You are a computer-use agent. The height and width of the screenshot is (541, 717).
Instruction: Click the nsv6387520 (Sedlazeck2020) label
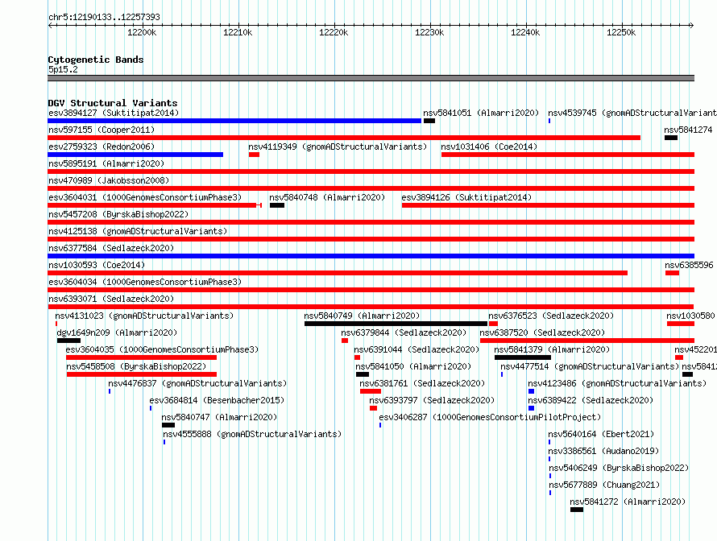pos(542,332)
